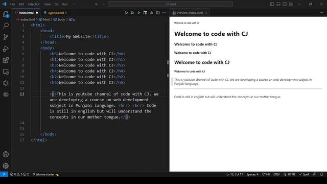This screenshot has height=184, width=327.
Task: Click the feedback icon in status bar
Action: pyautogui.click(x=315, y=174)
